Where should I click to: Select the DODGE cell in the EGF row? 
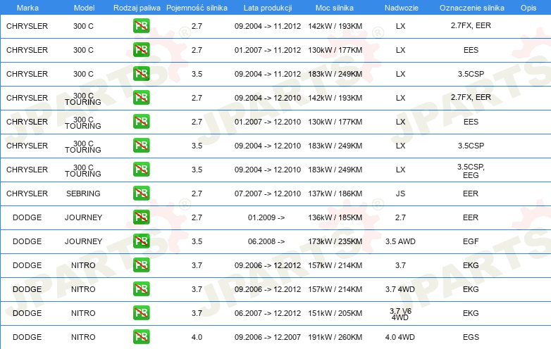[x=27, y=241]
